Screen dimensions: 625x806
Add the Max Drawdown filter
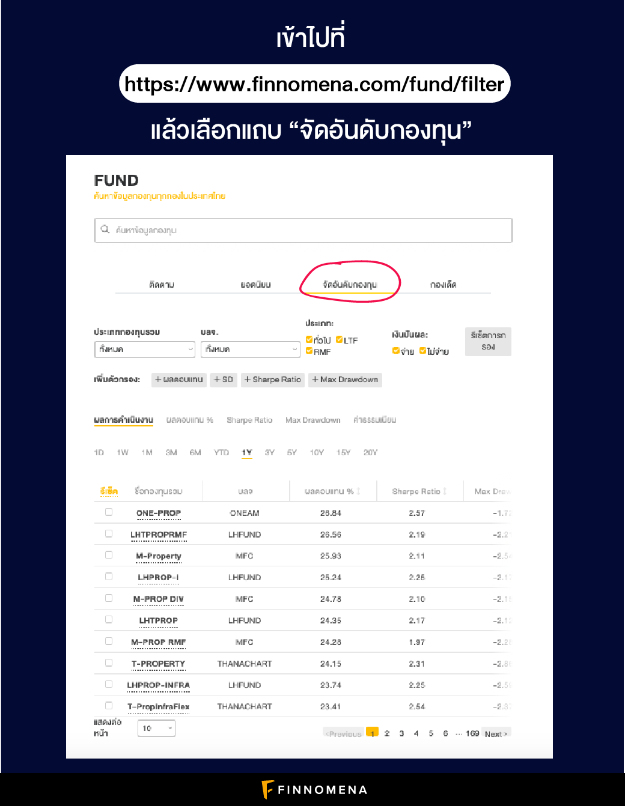pos(345,380)
